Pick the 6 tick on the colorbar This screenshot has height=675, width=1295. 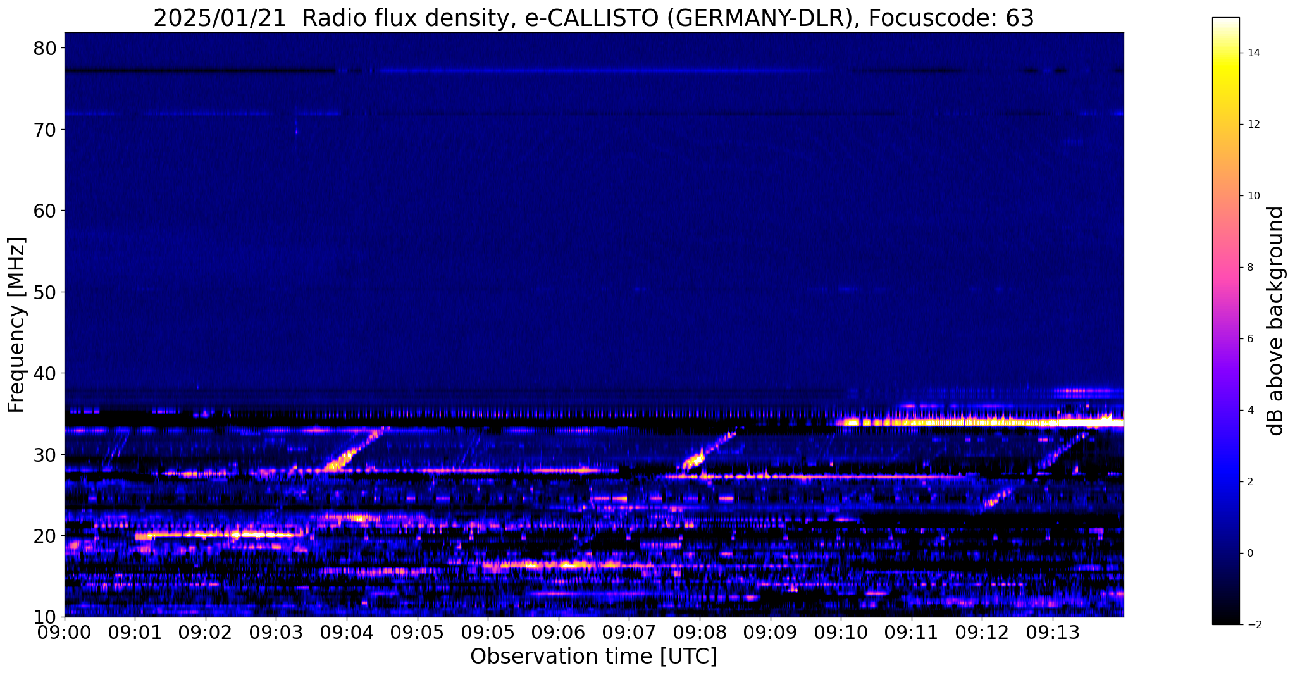click(1249, 339)
